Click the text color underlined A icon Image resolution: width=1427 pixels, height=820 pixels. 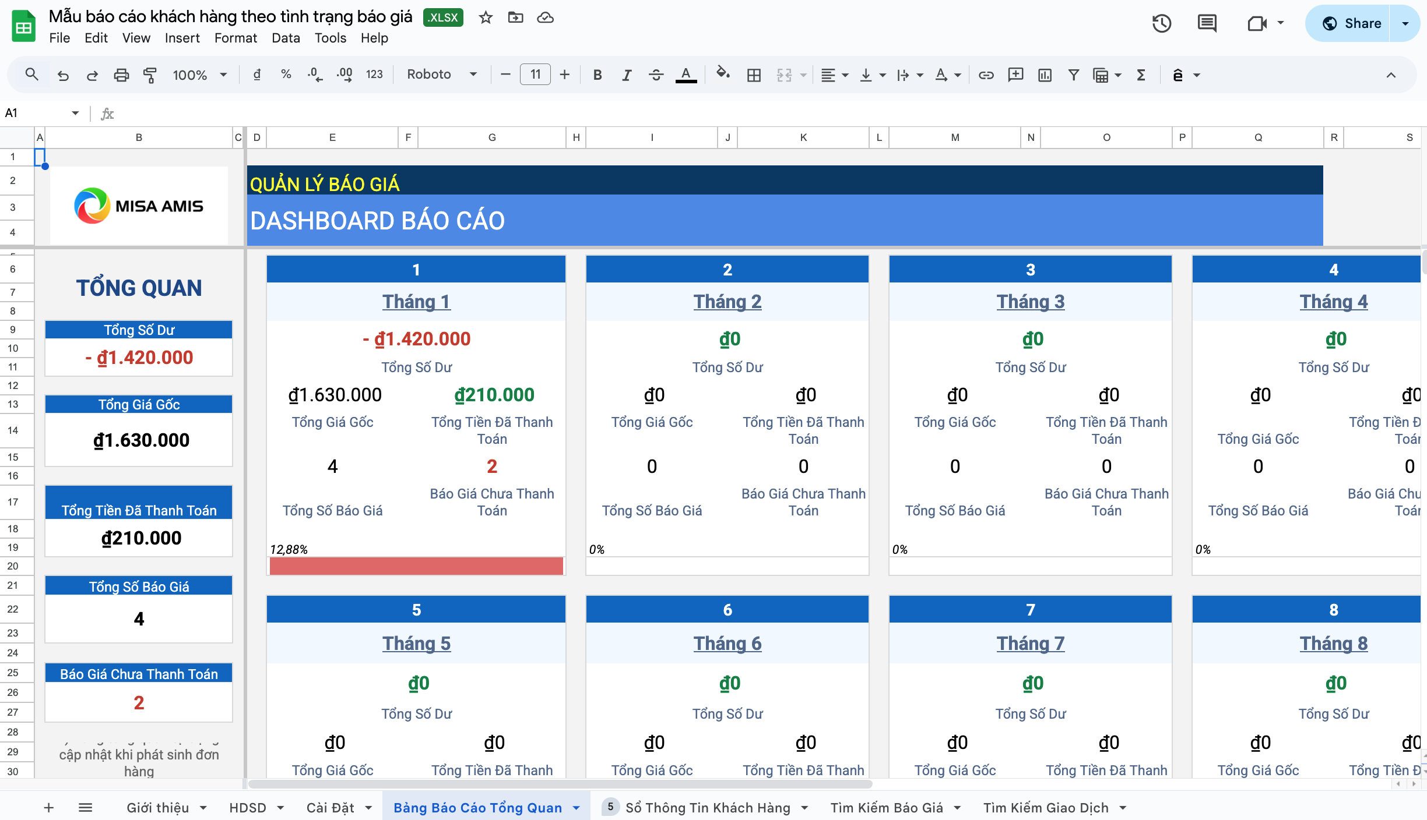click(x=686, y=75)
